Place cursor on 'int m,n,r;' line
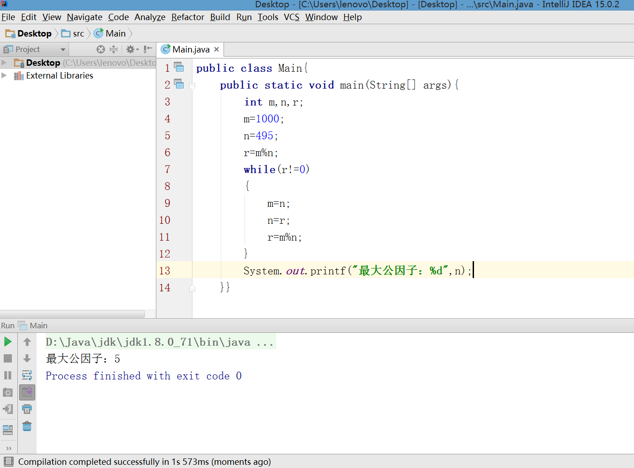Viewport: 634px width, 468px height. coord(273,102)
